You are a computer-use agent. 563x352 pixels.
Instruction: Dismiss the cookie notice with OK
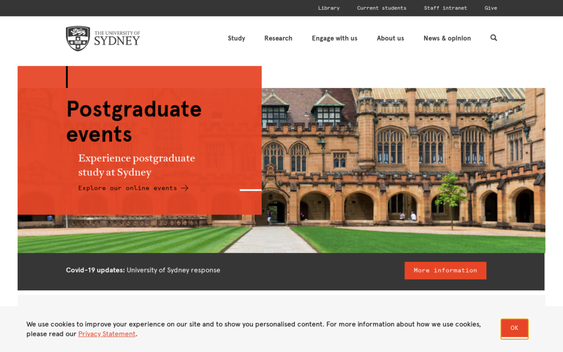[514, 328]
